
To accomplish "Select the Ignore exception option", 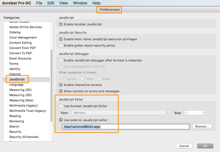I will point(64,78).
